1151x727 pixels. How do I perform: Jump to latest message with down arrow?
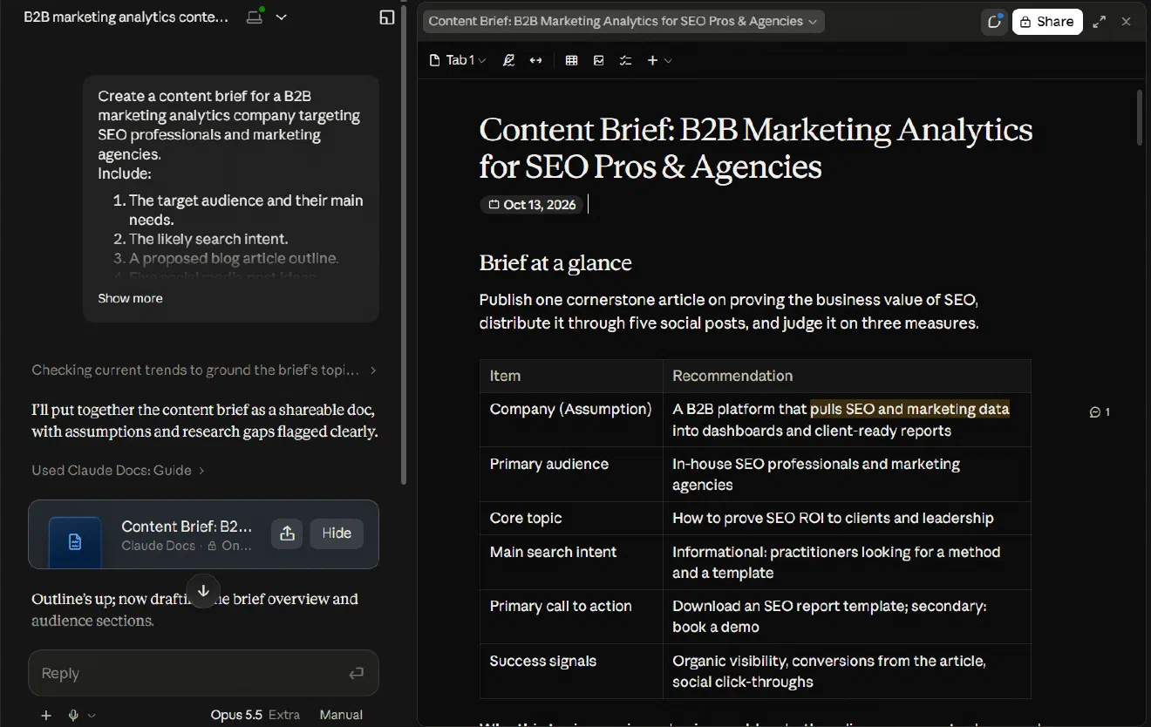tap(203, 591)
